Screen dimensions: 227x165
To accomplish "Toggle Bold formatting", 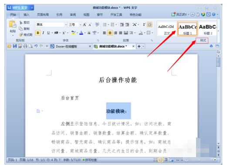I will (38, 33).
